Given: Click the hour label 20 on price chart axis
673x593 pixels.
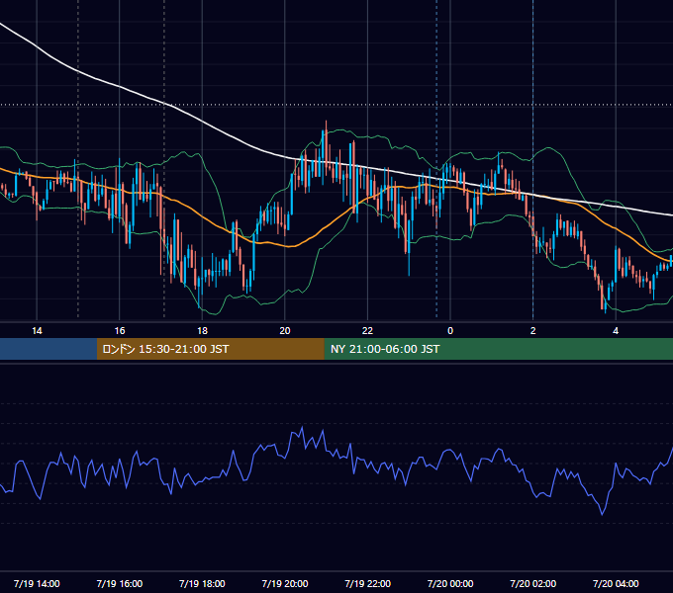Looking at the screenshot, I should [x=285, y=331].
